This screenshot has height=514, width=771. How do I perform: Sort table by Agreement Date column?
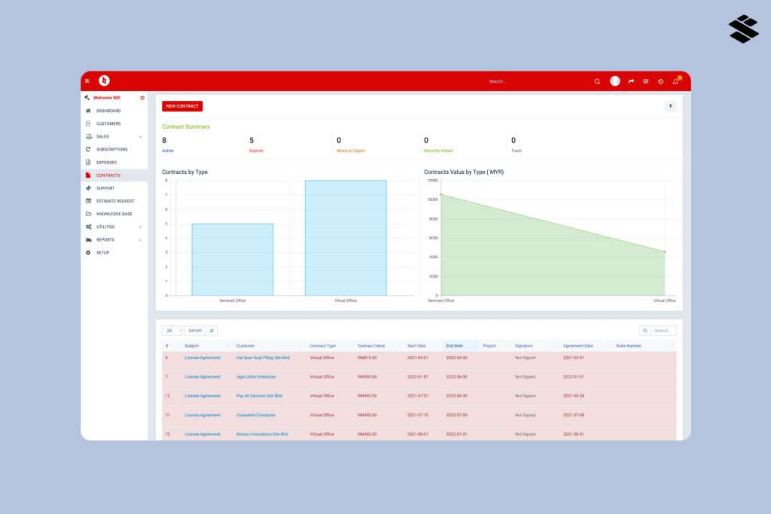point(577,346)
